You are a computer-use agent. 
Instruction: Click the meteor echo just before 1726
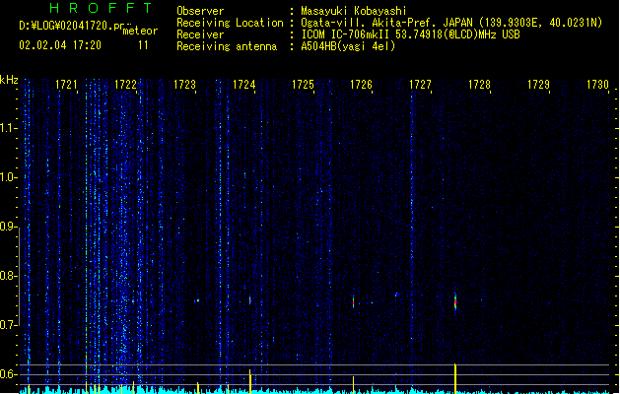click(x=354, y=301)
